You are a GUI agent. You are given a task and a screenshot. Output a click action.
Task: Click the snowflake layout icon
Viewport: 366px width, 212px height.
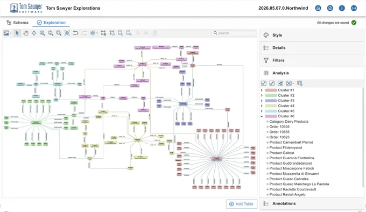tap(93, 33)
